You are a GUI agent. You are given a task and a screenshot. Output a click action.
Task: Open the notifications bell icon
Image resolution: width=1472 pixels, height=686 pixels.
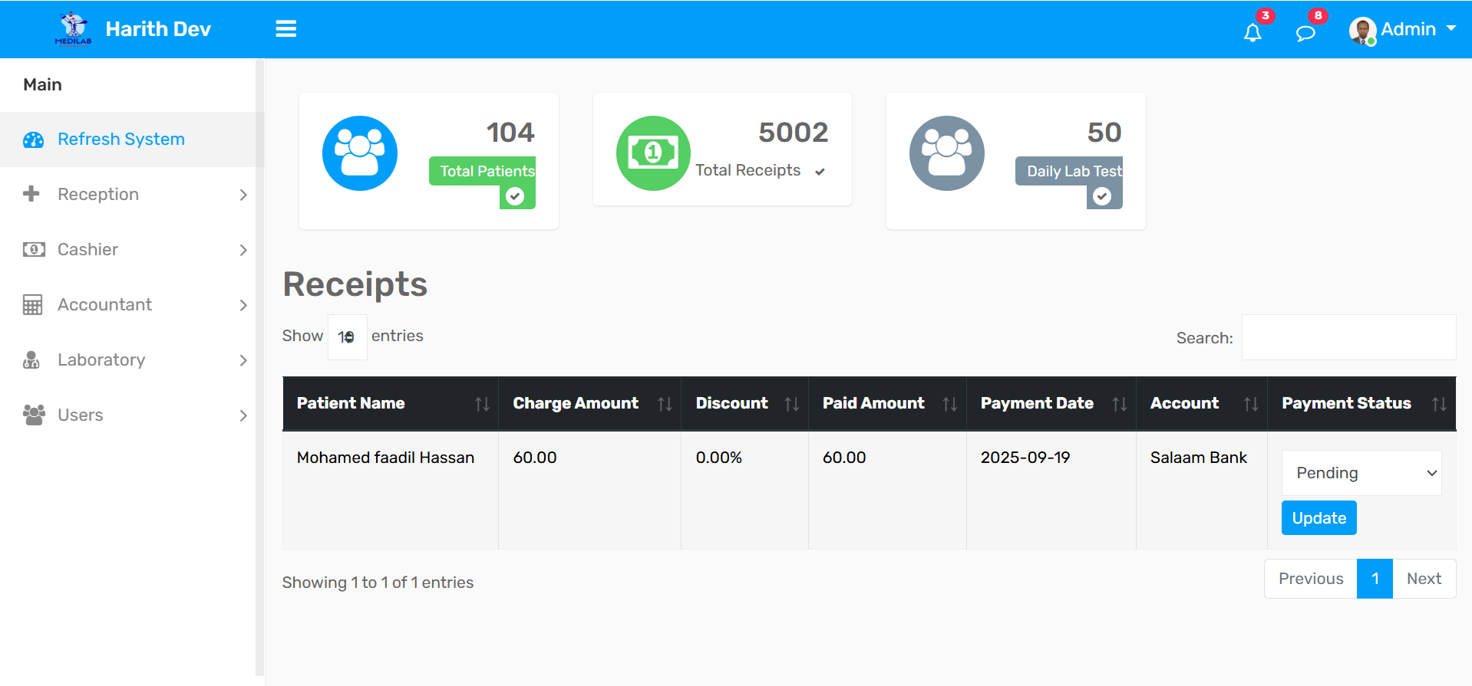pos(1253,32)
